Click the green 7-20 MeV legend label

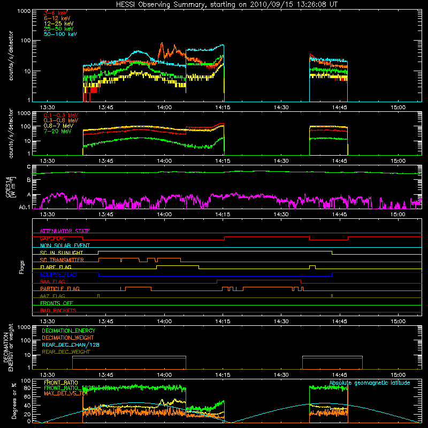tap(58, 131)
